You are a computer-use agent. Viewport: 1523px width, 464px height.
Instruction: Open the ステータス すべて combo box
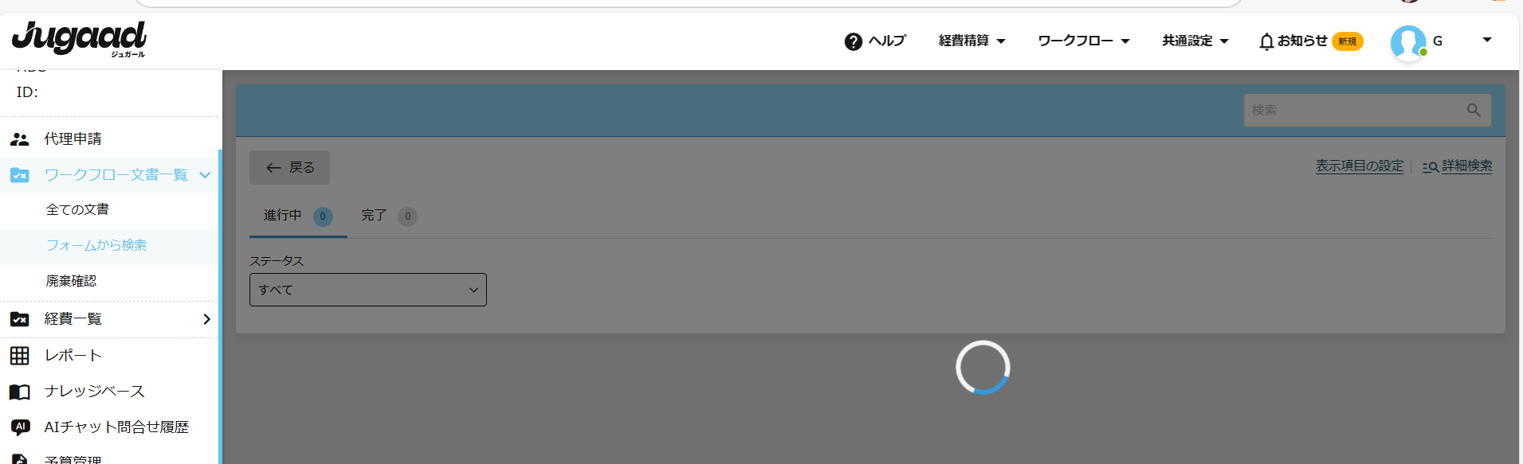click(x=368, y=290)
